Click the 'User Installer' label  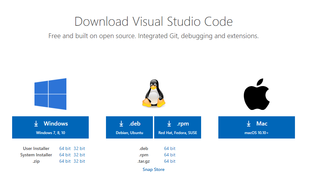(x=36, y=148)
